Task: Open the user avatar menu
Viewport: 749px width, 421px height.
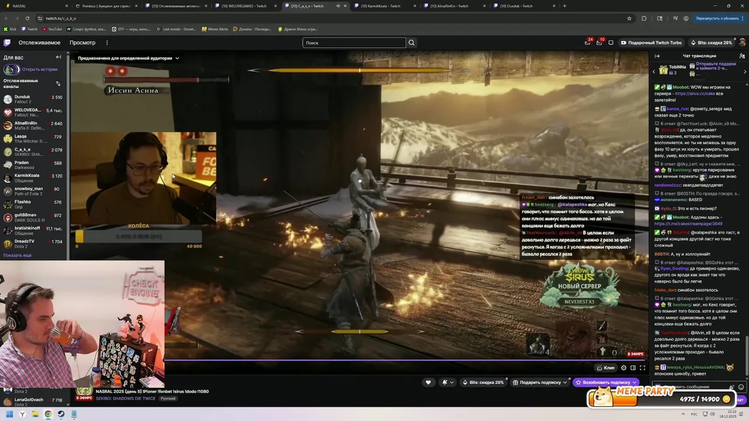Action: tap(743, 43)
